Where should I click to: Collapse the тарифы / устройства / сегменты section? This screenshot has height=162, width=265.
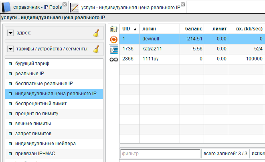10,49
